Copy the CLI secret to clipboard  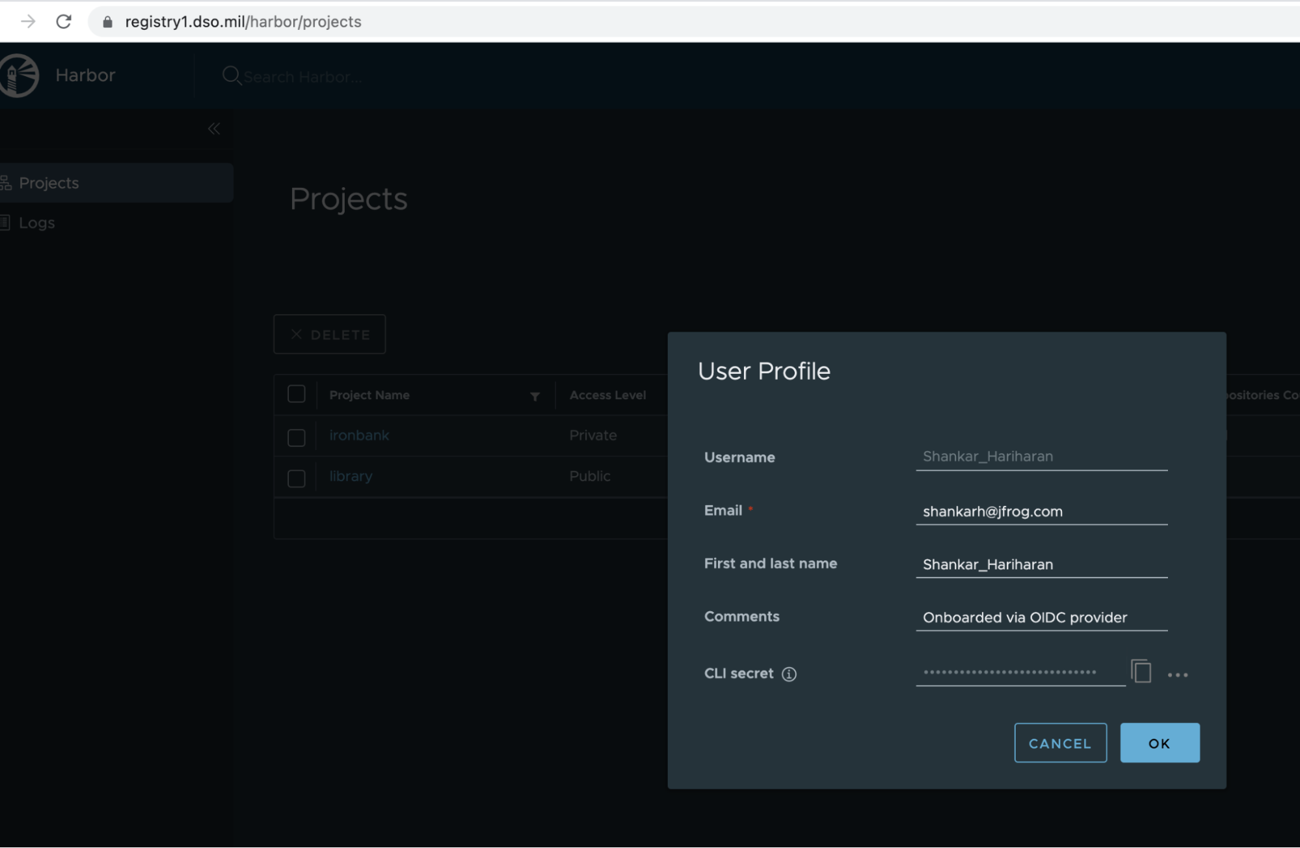point(1141,672)
